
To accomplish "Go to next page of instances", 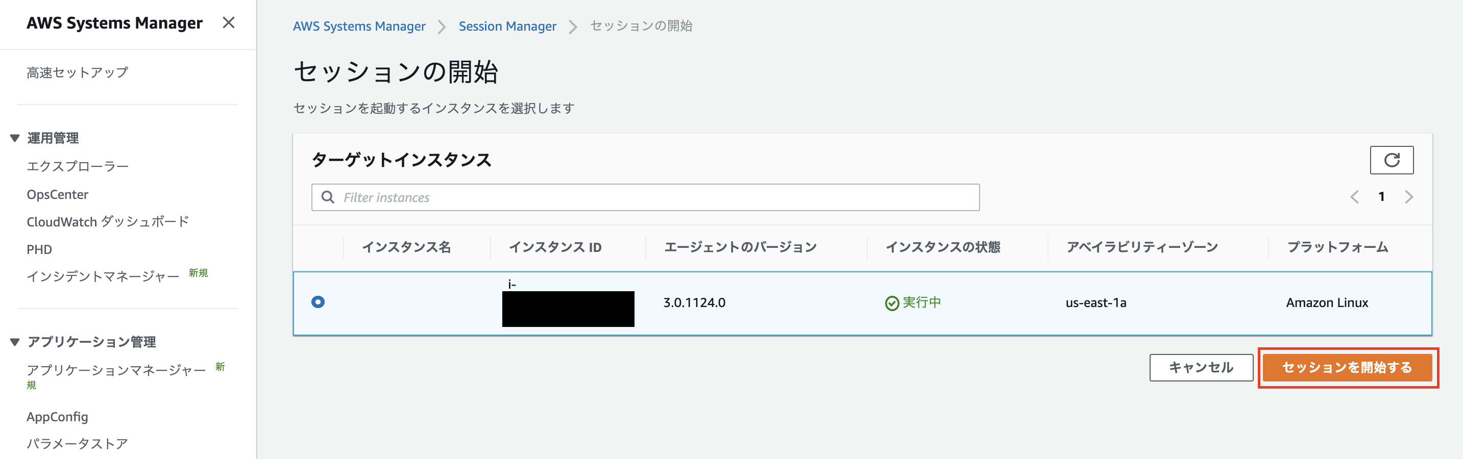I will pos(1408,197).
